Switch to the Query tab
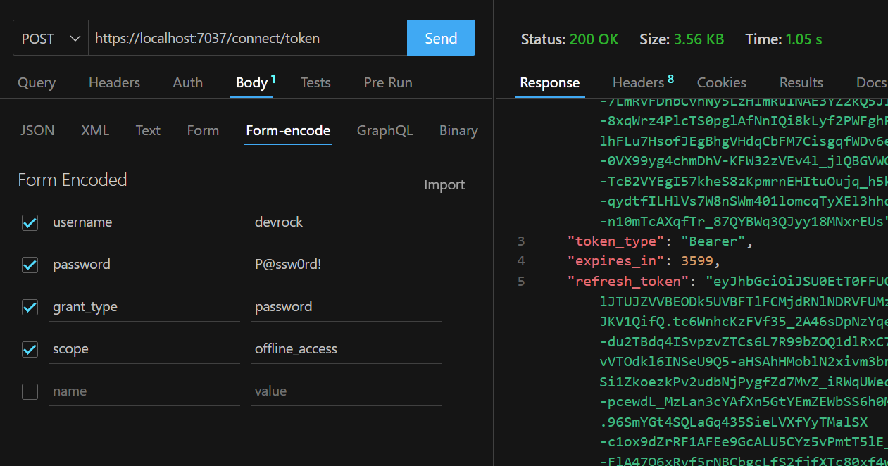 [x=37, y=82]
